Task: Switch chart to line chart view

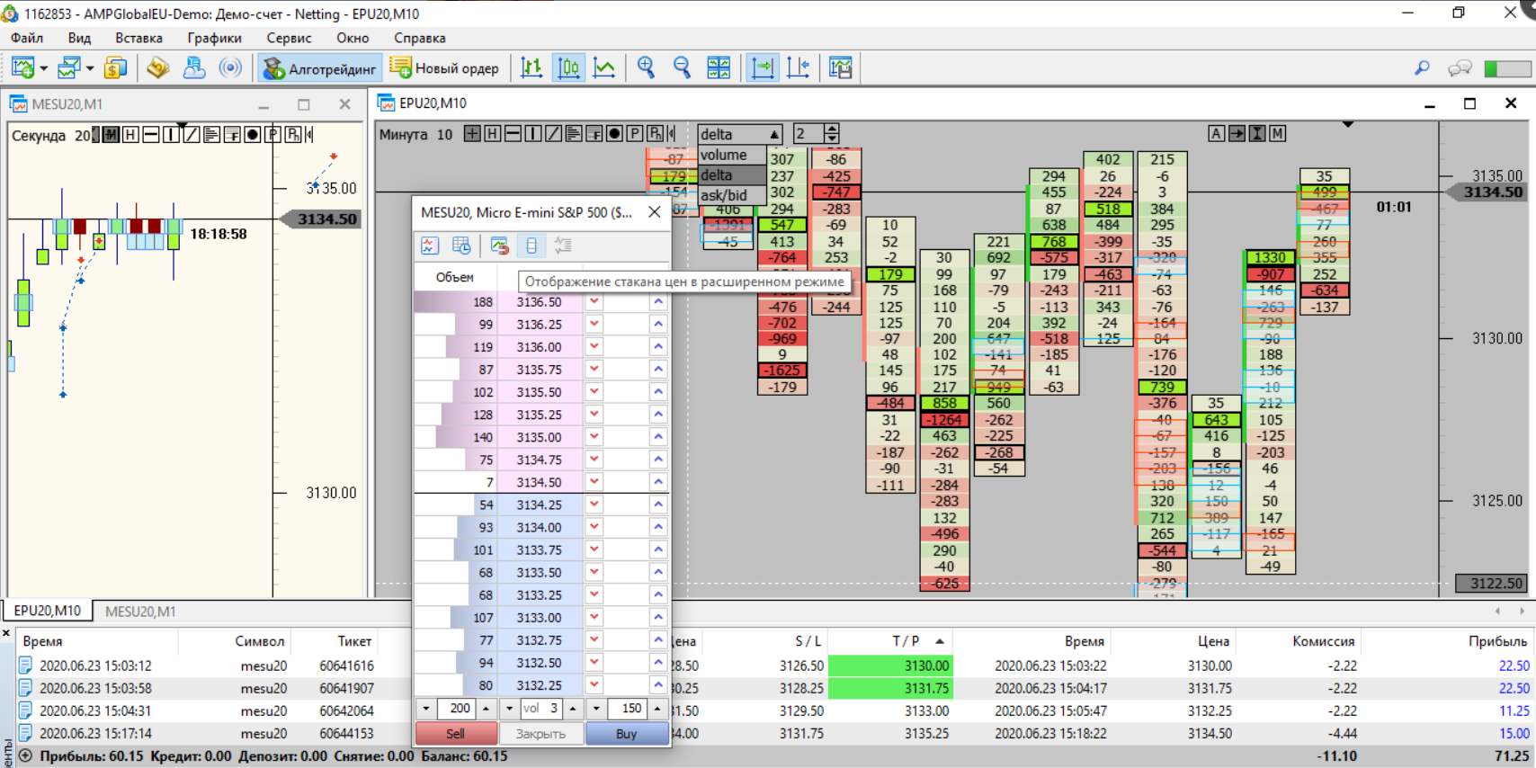Action: pos(604,67)
